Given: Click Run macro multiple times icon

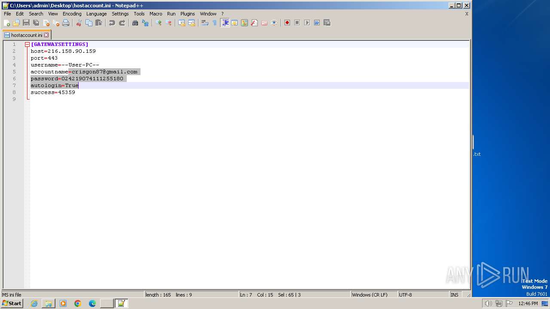Looking at the screenshot, I should point(317,23).
